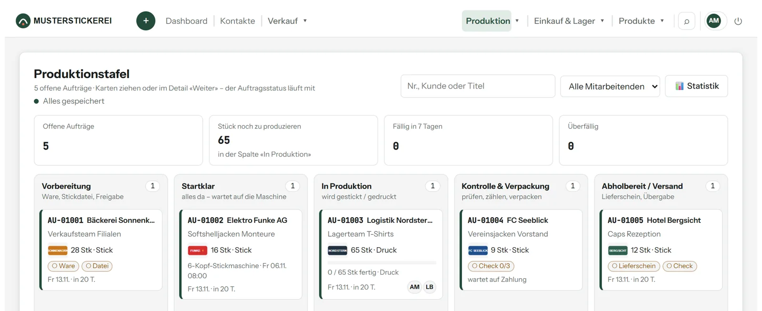Open the Produkte menu
The image size is (762, 311).
(637, 21)
